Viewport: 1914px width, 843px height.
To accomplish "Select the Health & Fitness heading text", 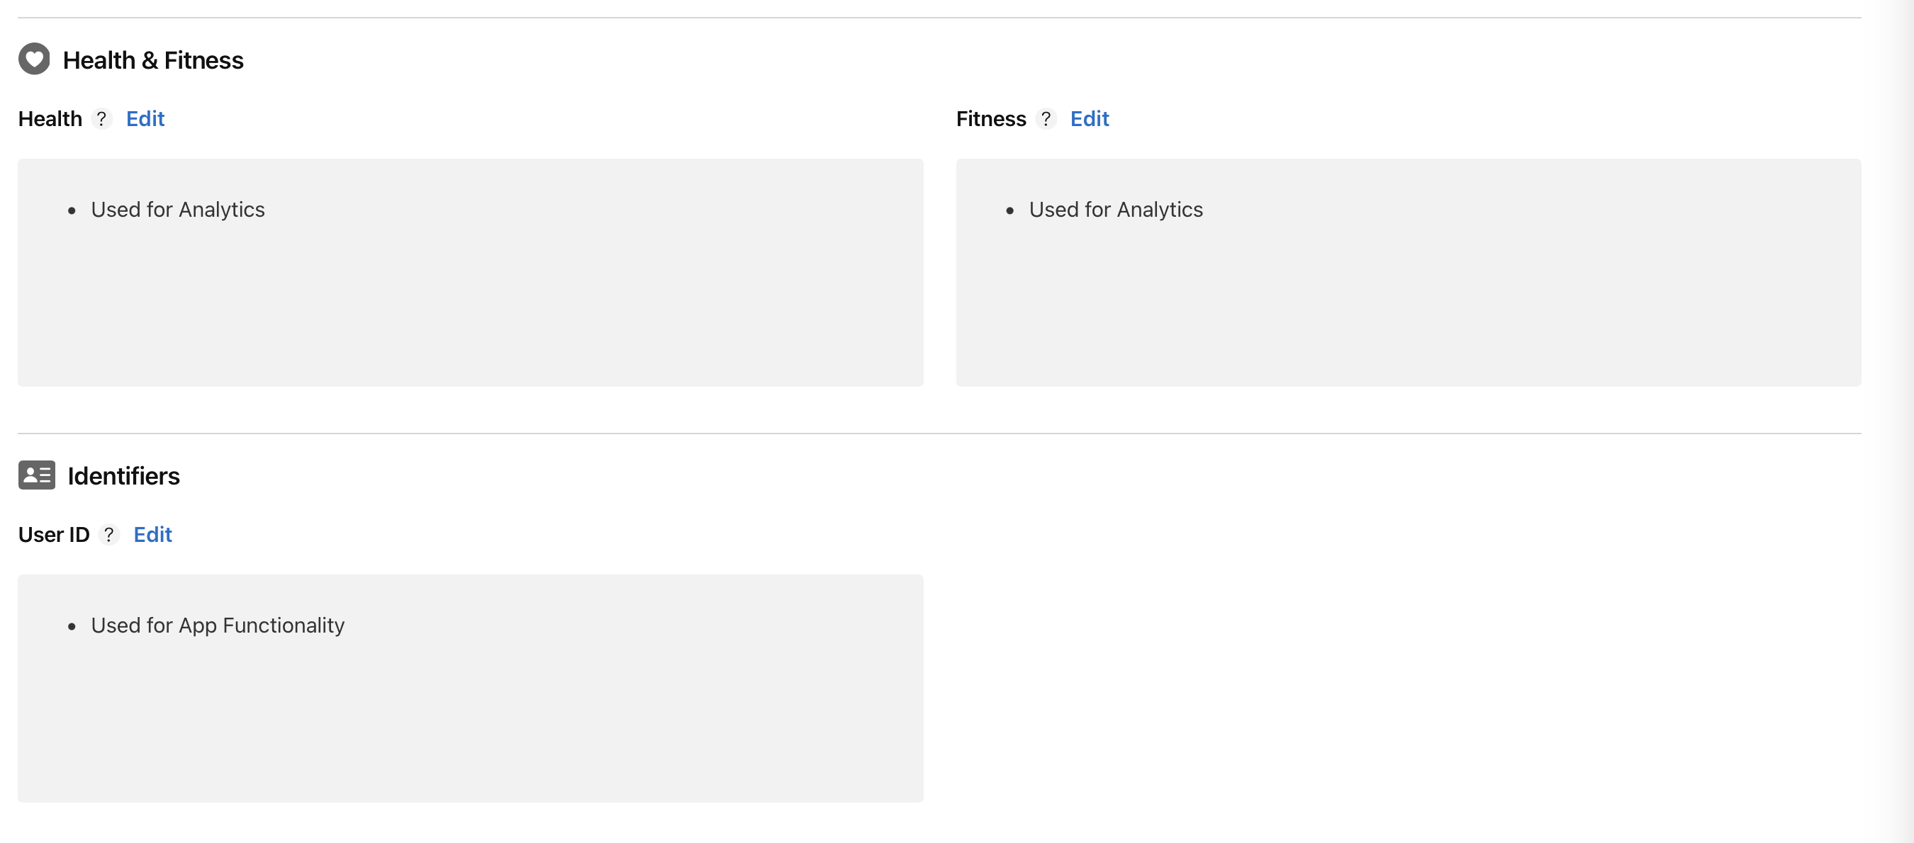I will coord(154,60).
